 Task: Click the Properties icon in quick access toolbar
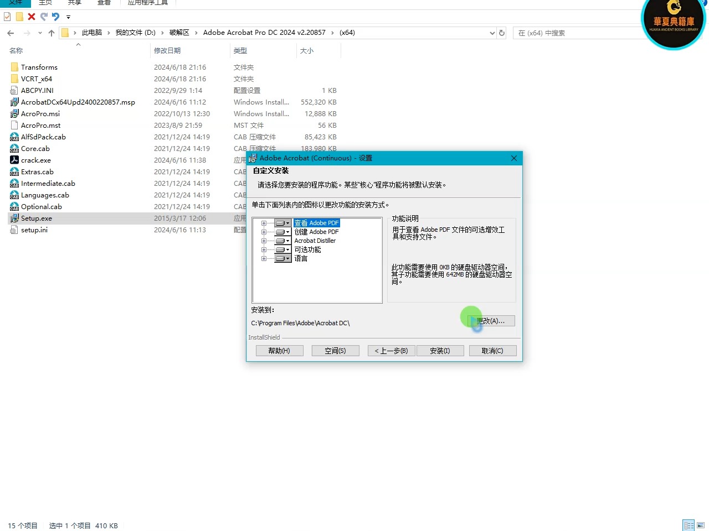tap(7, 17)
